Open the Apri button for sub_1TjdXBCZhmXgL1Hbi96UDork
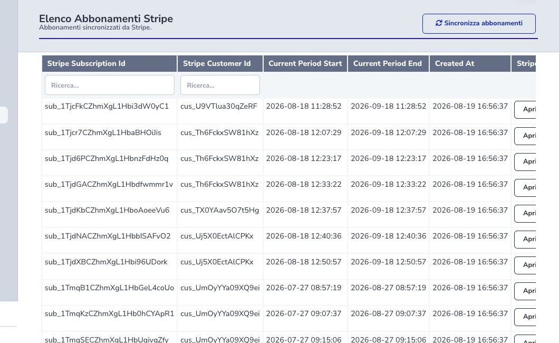The width and height of the screenshot is (559, 343). click(x=525, y=265)
